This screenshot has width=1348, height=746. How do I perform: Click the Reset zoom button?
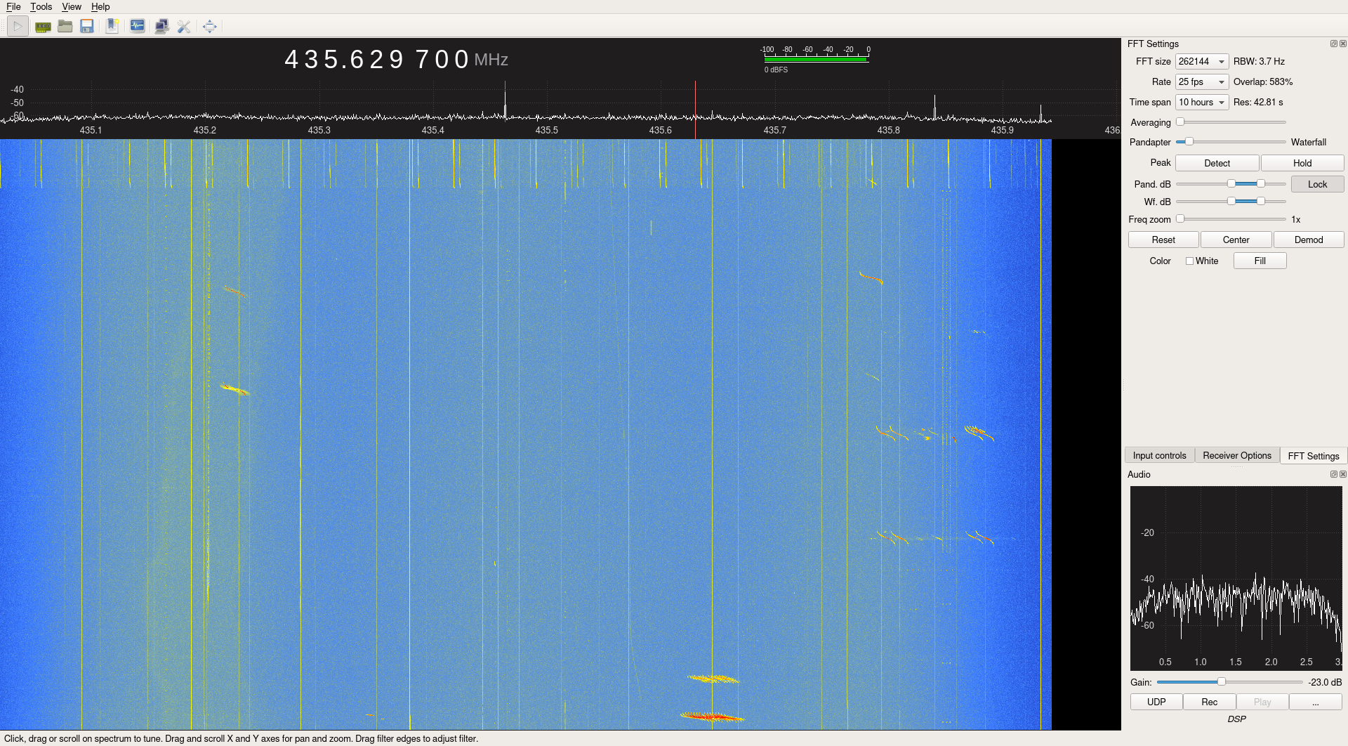1163,240
